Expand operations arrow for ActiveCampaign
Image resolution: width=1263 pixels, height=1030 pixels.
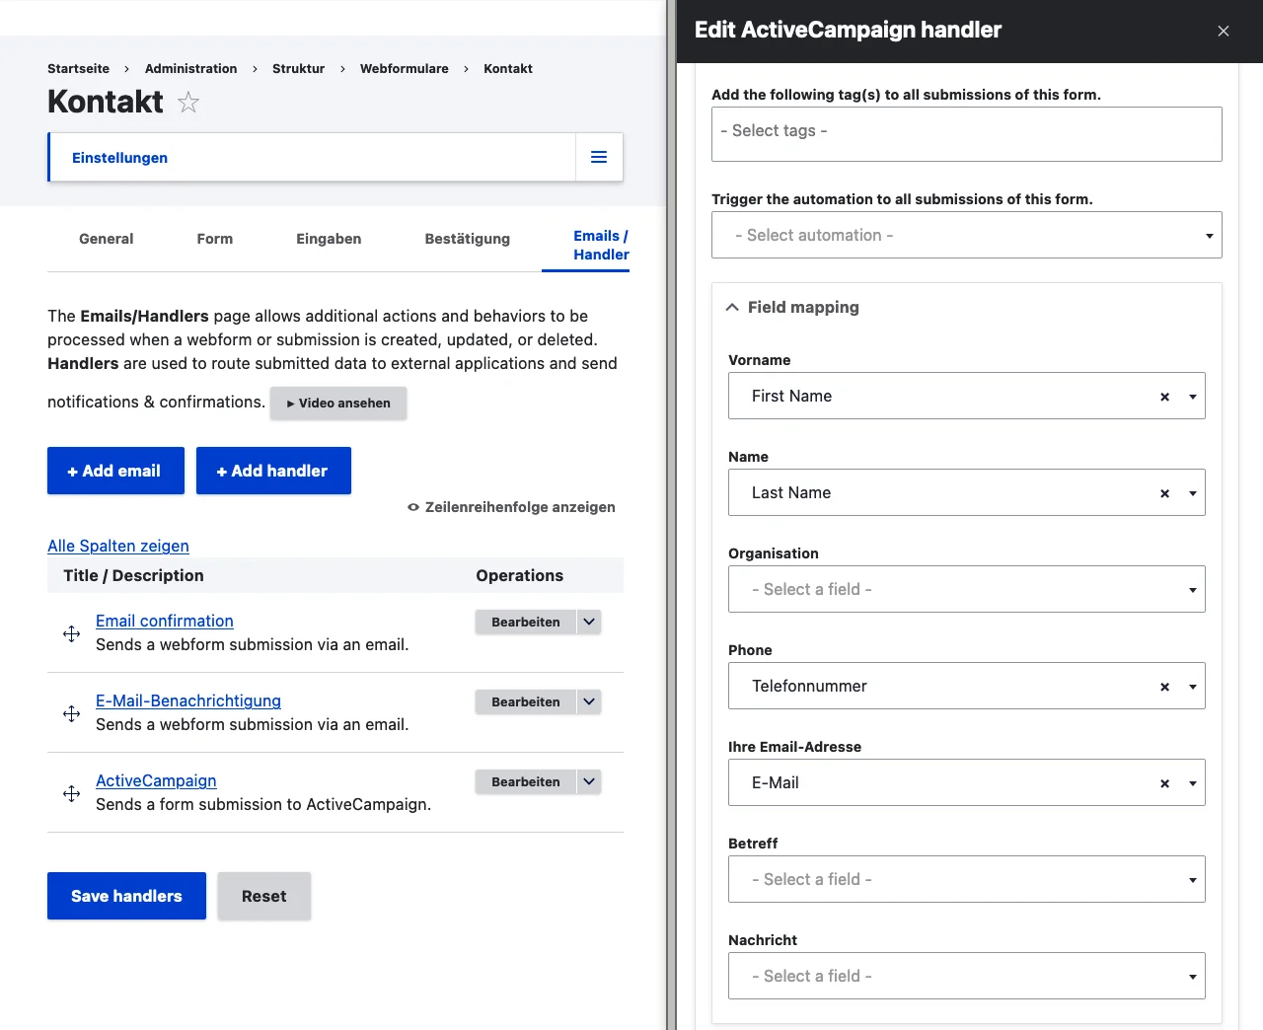(x=589, y=781)
